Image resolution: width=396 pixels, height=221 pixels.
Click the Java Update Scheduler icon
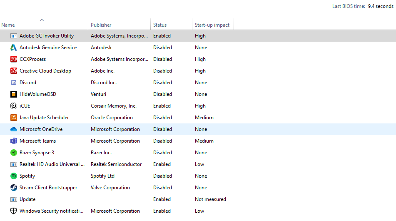[x=14, y=118]
